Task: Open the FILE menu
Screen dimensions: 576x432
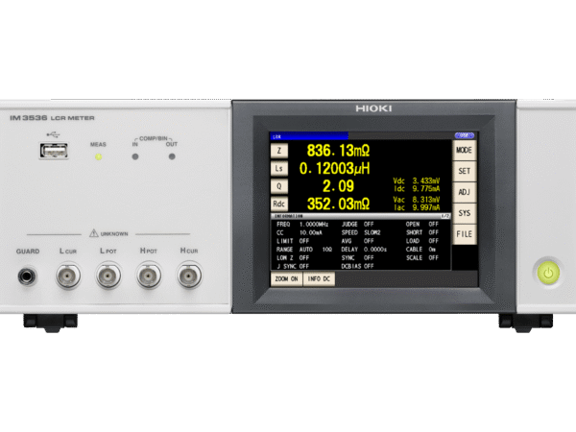Action: (465, 234)
